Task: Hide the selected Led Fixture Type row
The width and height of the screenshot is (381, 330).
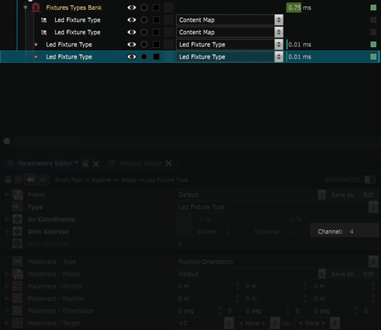Action: 132,57
